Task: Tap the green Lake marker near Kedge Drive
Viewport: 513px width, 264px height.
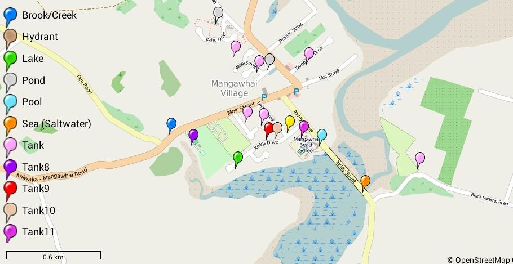Action: 238,160
